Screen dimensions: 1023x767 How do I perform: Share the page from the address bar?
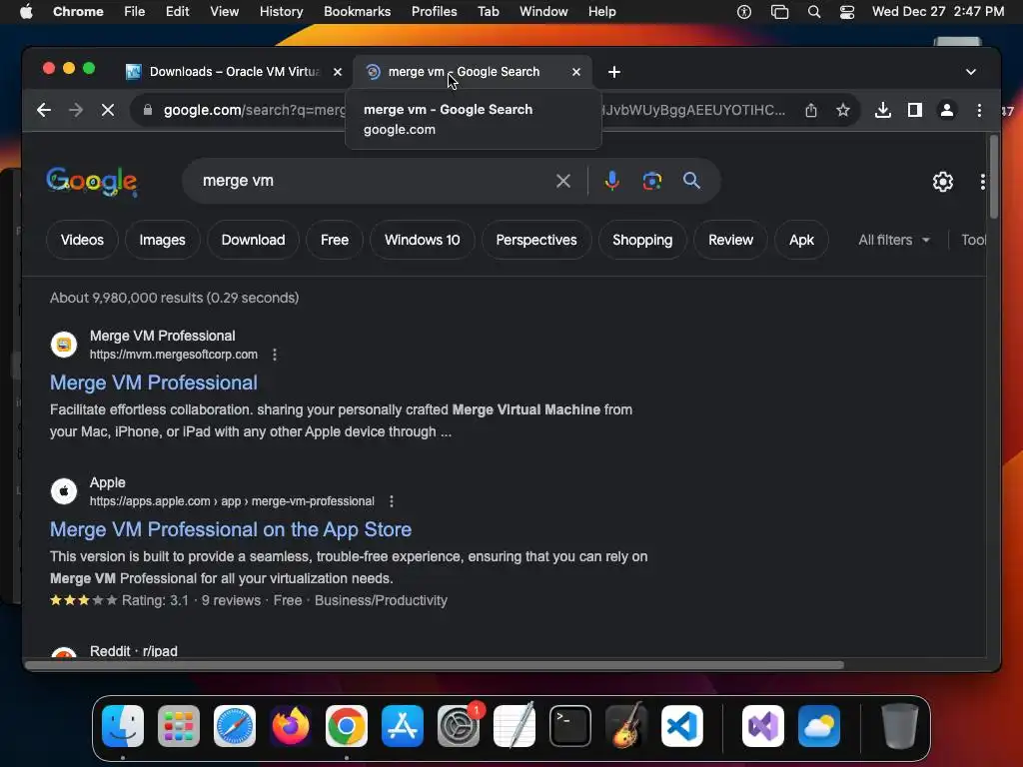point(811,110)
